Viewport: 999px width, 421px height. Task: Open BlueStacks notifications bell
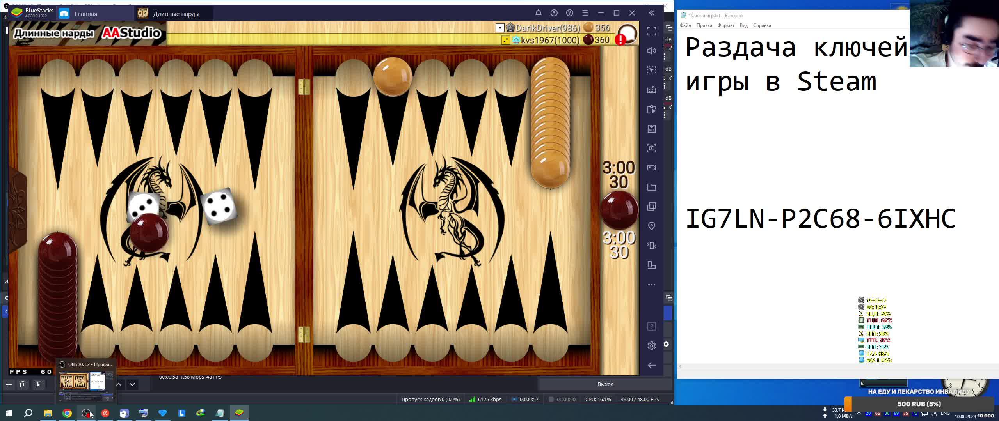[x=538, y=13]
